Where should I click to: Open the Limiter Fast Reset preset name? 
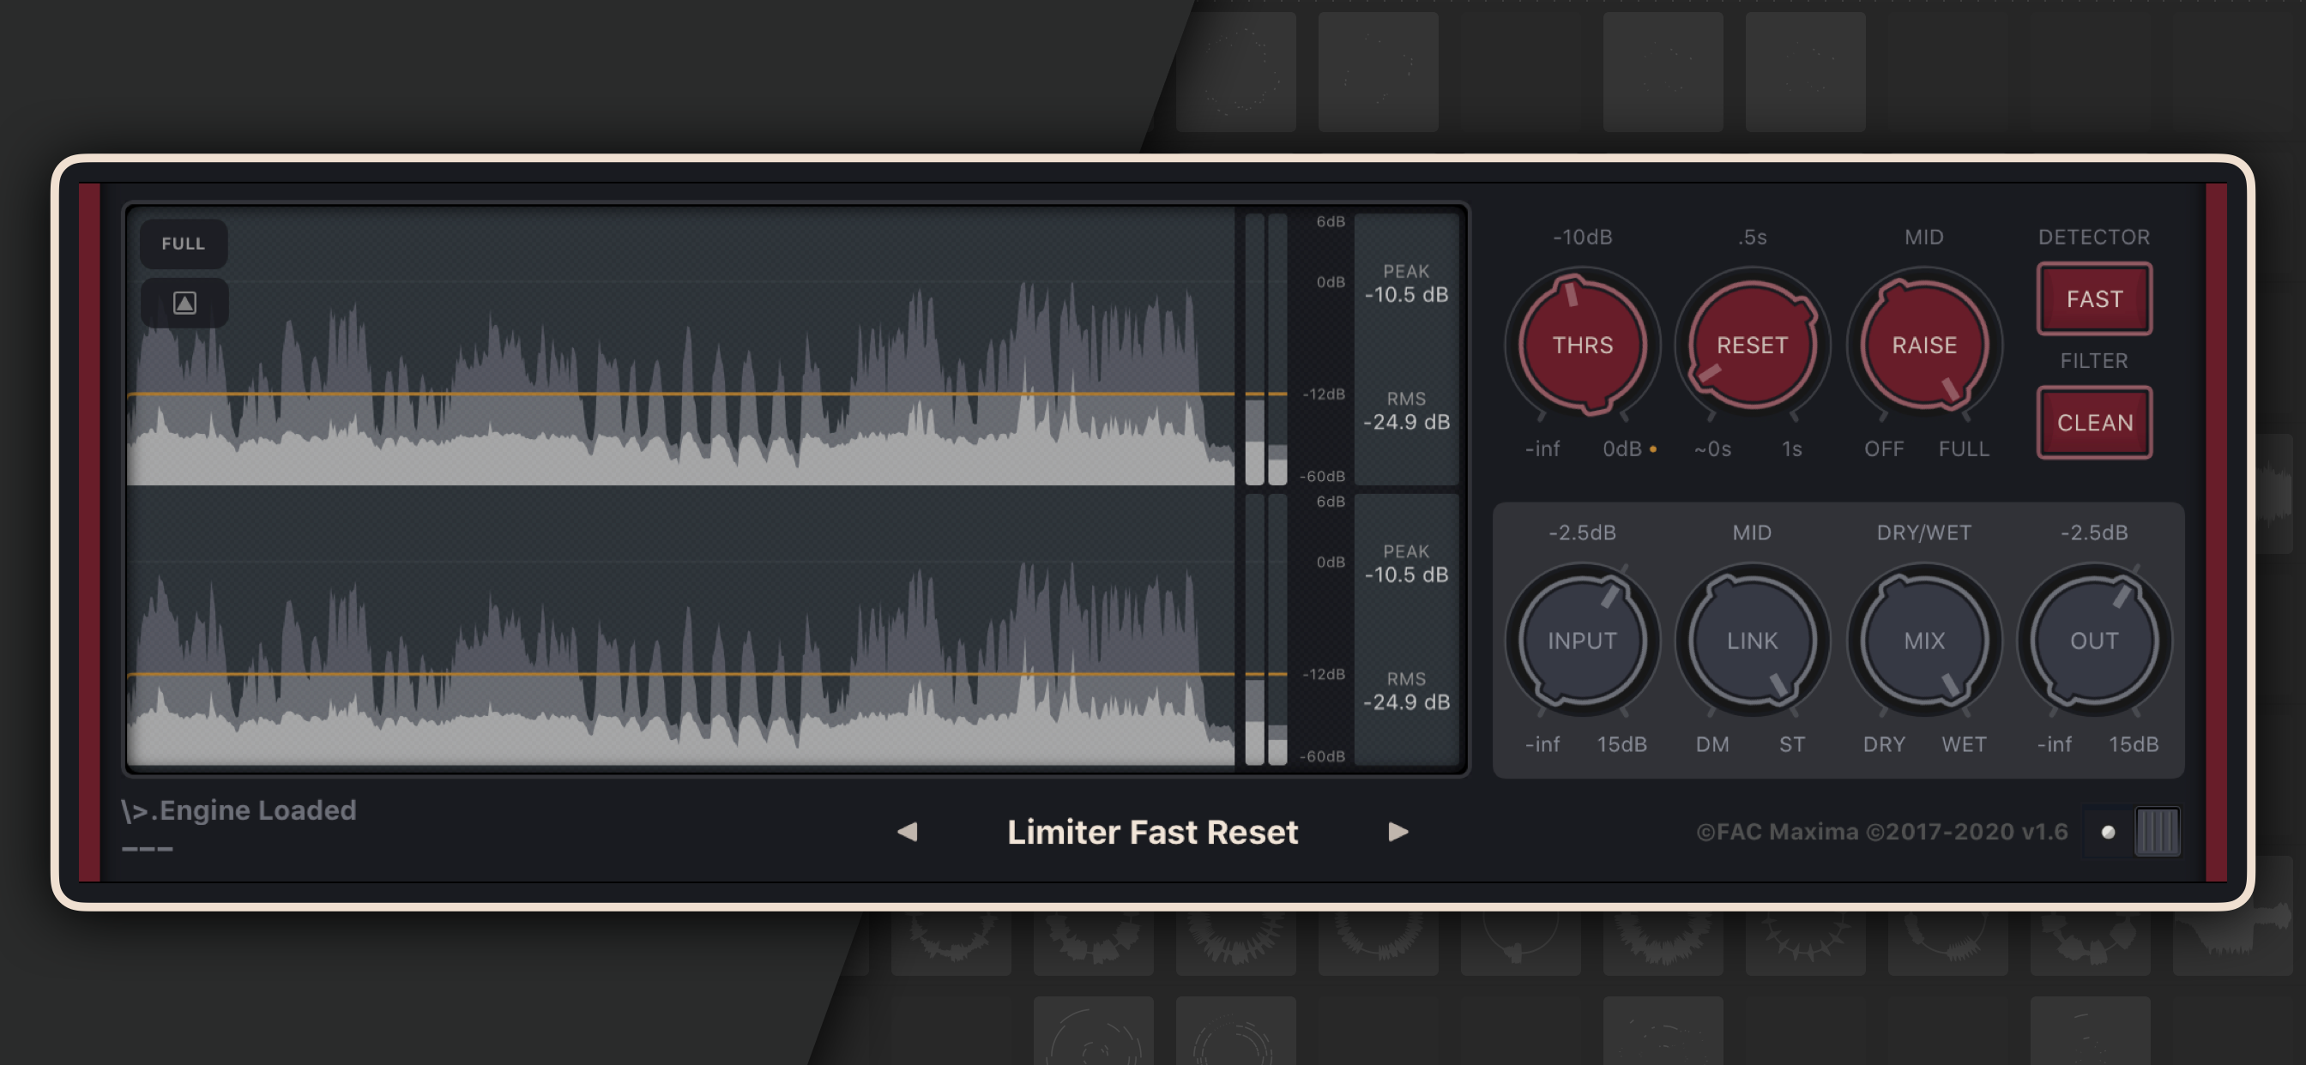pyautogui.click(x=1152, y=832)
